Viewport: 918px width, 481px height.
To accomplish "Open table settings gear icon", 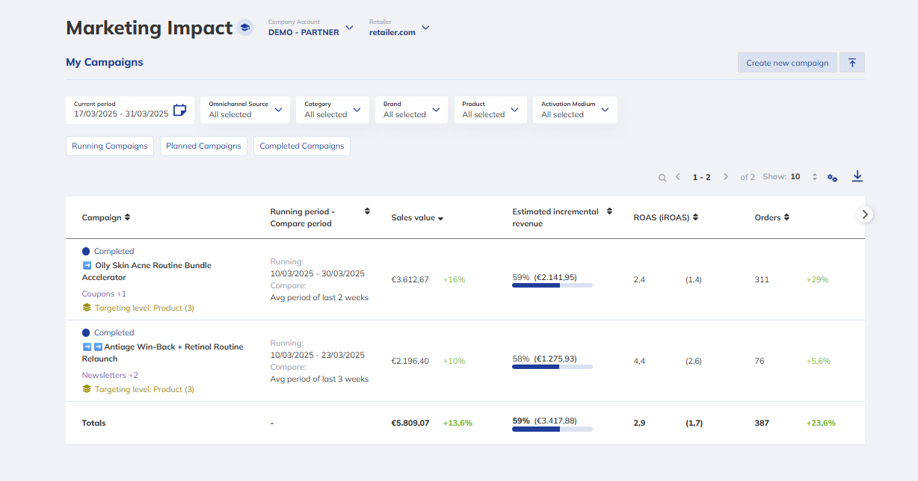I will [832, 178].
